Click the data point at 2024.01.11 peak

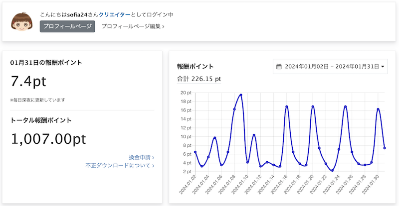tap(254, 135)
